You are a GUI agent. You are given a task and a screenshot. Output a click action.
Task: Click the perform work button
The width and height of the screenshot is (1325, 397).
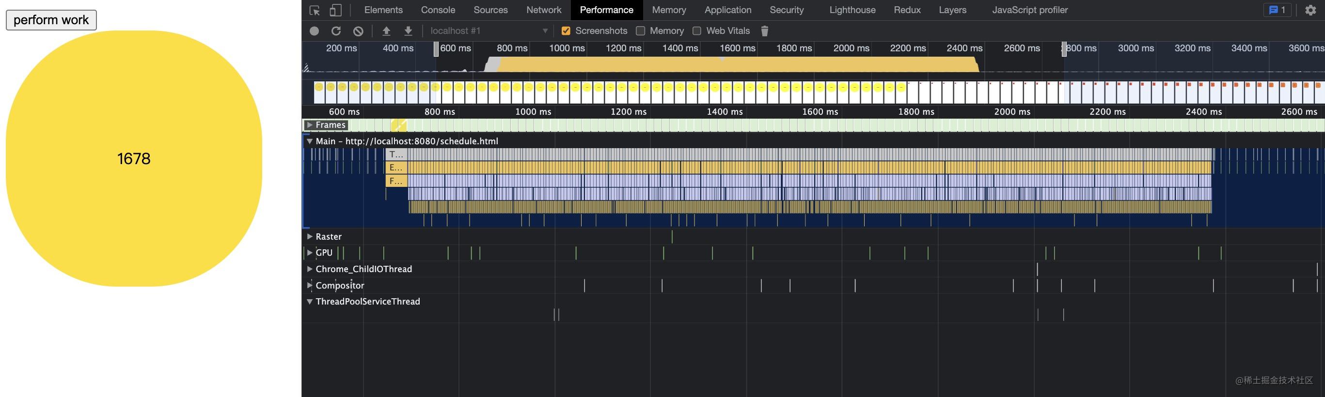pos(51,20)
